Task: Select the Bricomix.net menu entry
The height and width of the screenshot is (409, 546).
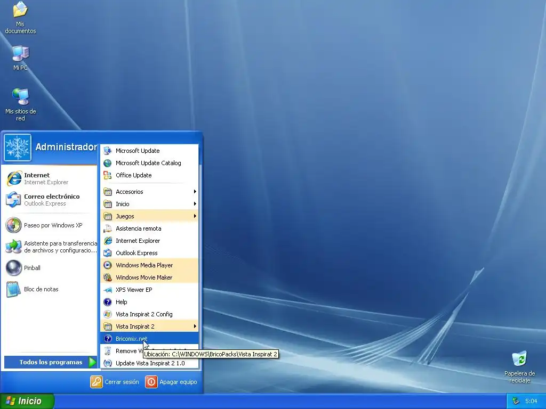Action: (149, 338)
